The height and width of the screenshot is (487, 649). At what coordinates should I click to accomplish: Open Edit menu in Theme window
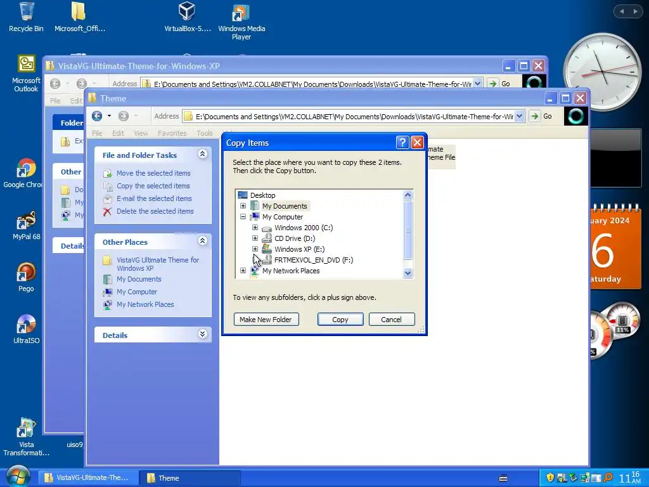coord(118,133)
